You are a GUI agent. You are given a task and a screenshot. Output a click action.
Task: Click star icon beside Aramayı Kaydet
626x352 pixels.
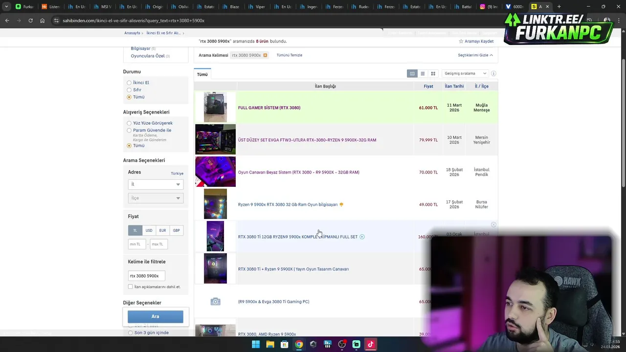[461, 41]
